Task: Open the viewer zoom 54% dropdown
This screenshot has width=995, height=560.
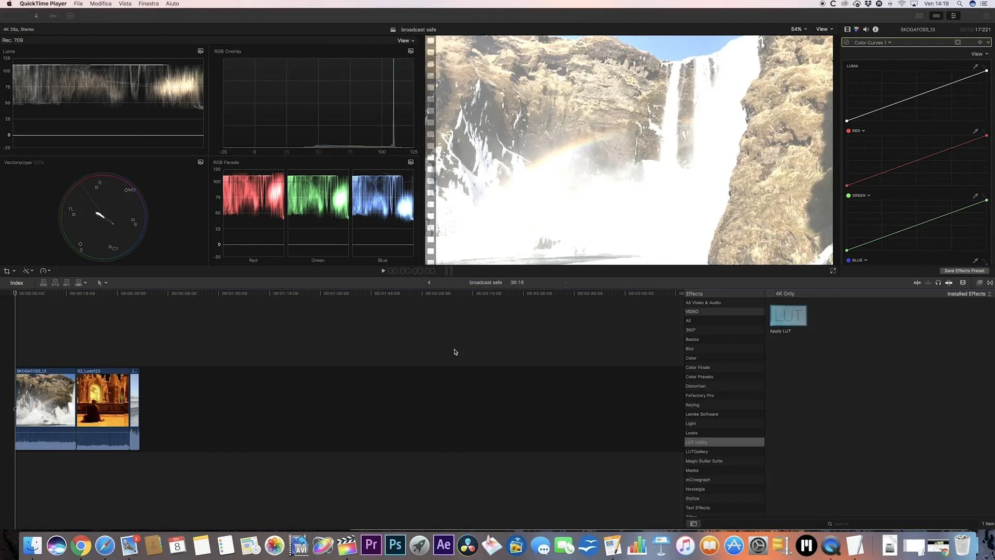Action: pyautogui.click(x=799, y=30)
